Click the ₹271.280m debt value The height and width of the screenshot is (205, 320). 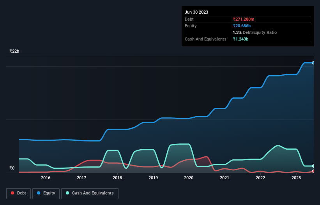[244, 19]
